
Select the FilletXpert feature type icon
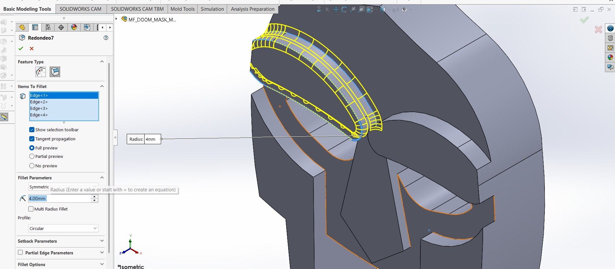pyautogui.click(x=41, y=72)
